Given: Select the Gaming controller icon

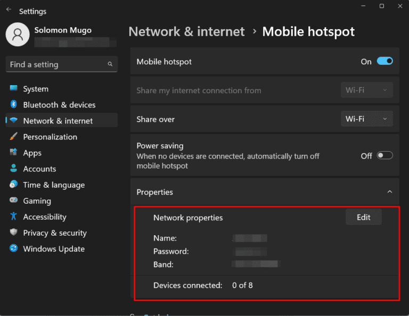Looking at the screenshot, I should point(14,201).
